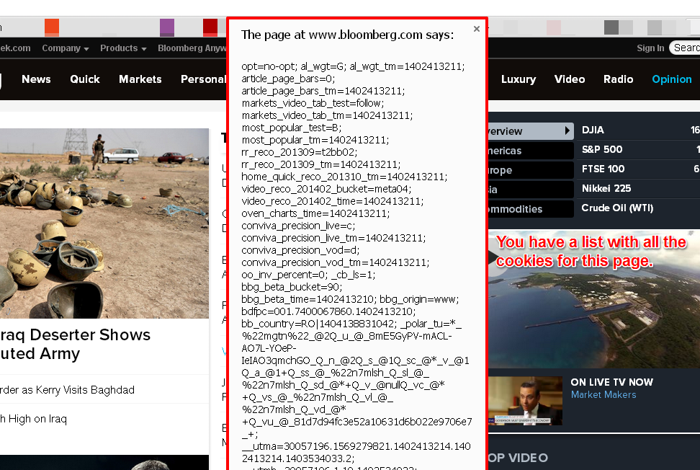Open the High on Iraq story link
Screen dimensions: 700x470
click(x=33, y=419)
